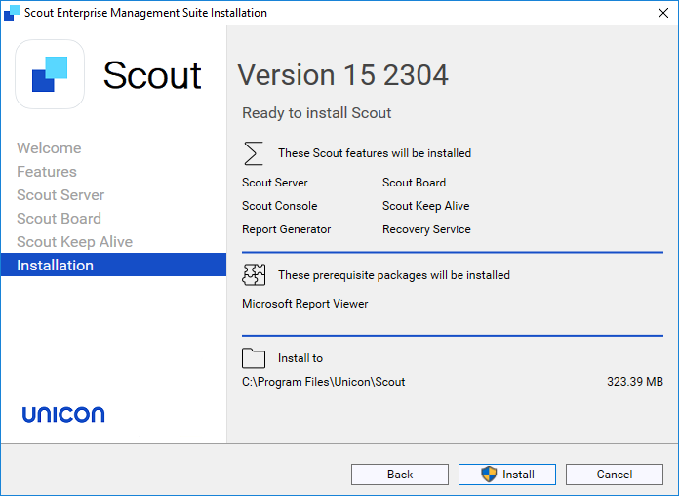
Task: Click the Recovery Service feature label
Action: click(426, 229)
